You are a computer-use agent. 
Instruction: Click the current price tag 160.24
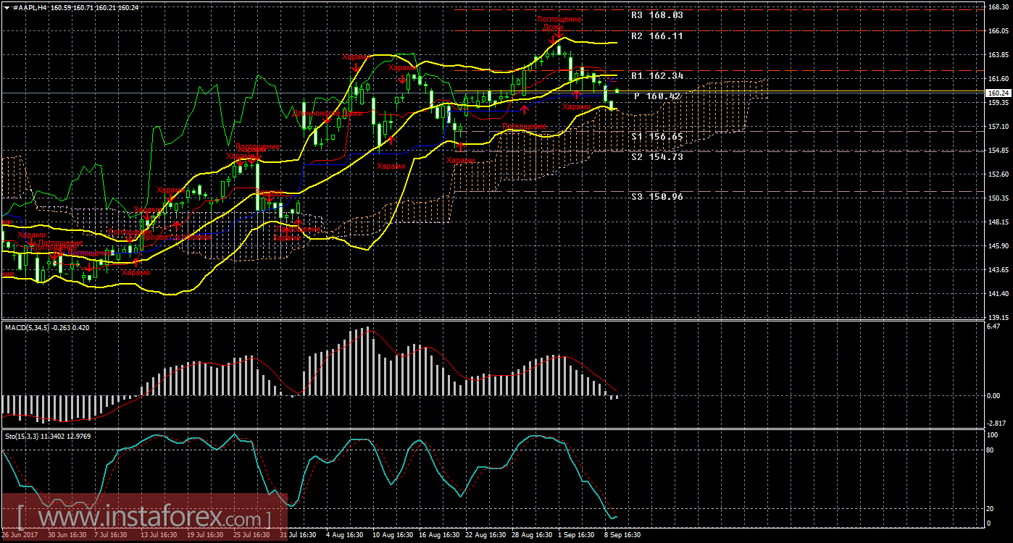pyautogui.click(x=999, y=93)
